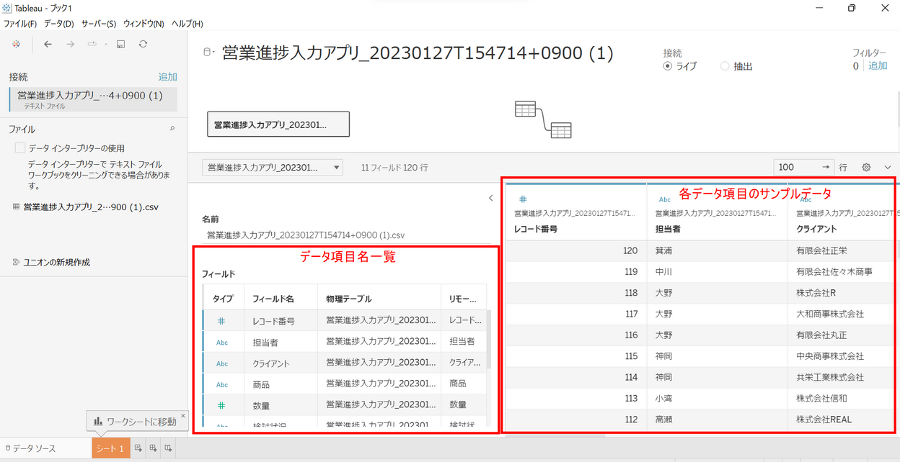This screenshot has height=462, width=900.
Task: Click the database cylinder icon beside the title
Action: coord(208,52)
